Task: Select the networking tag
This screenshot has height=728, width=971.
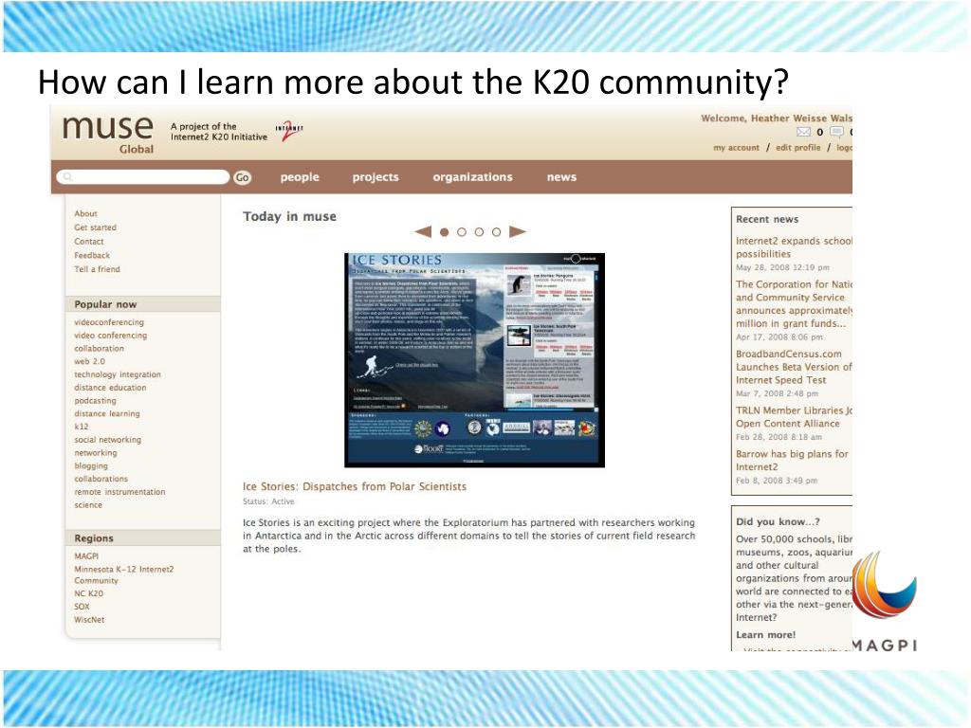Action: tap(96, 452)
